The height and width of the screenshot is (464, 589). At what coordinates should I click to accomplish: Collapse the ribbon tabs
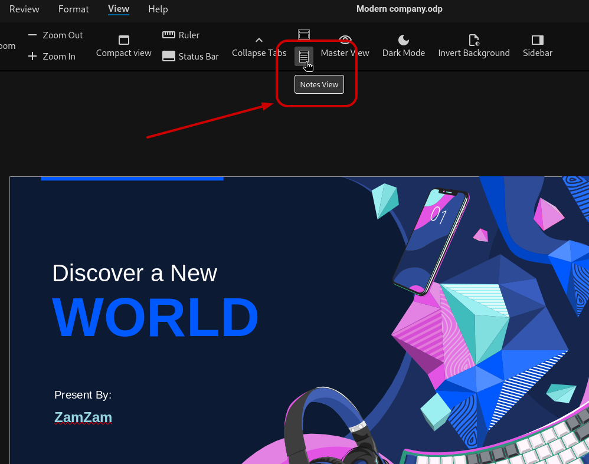[258, 47]
